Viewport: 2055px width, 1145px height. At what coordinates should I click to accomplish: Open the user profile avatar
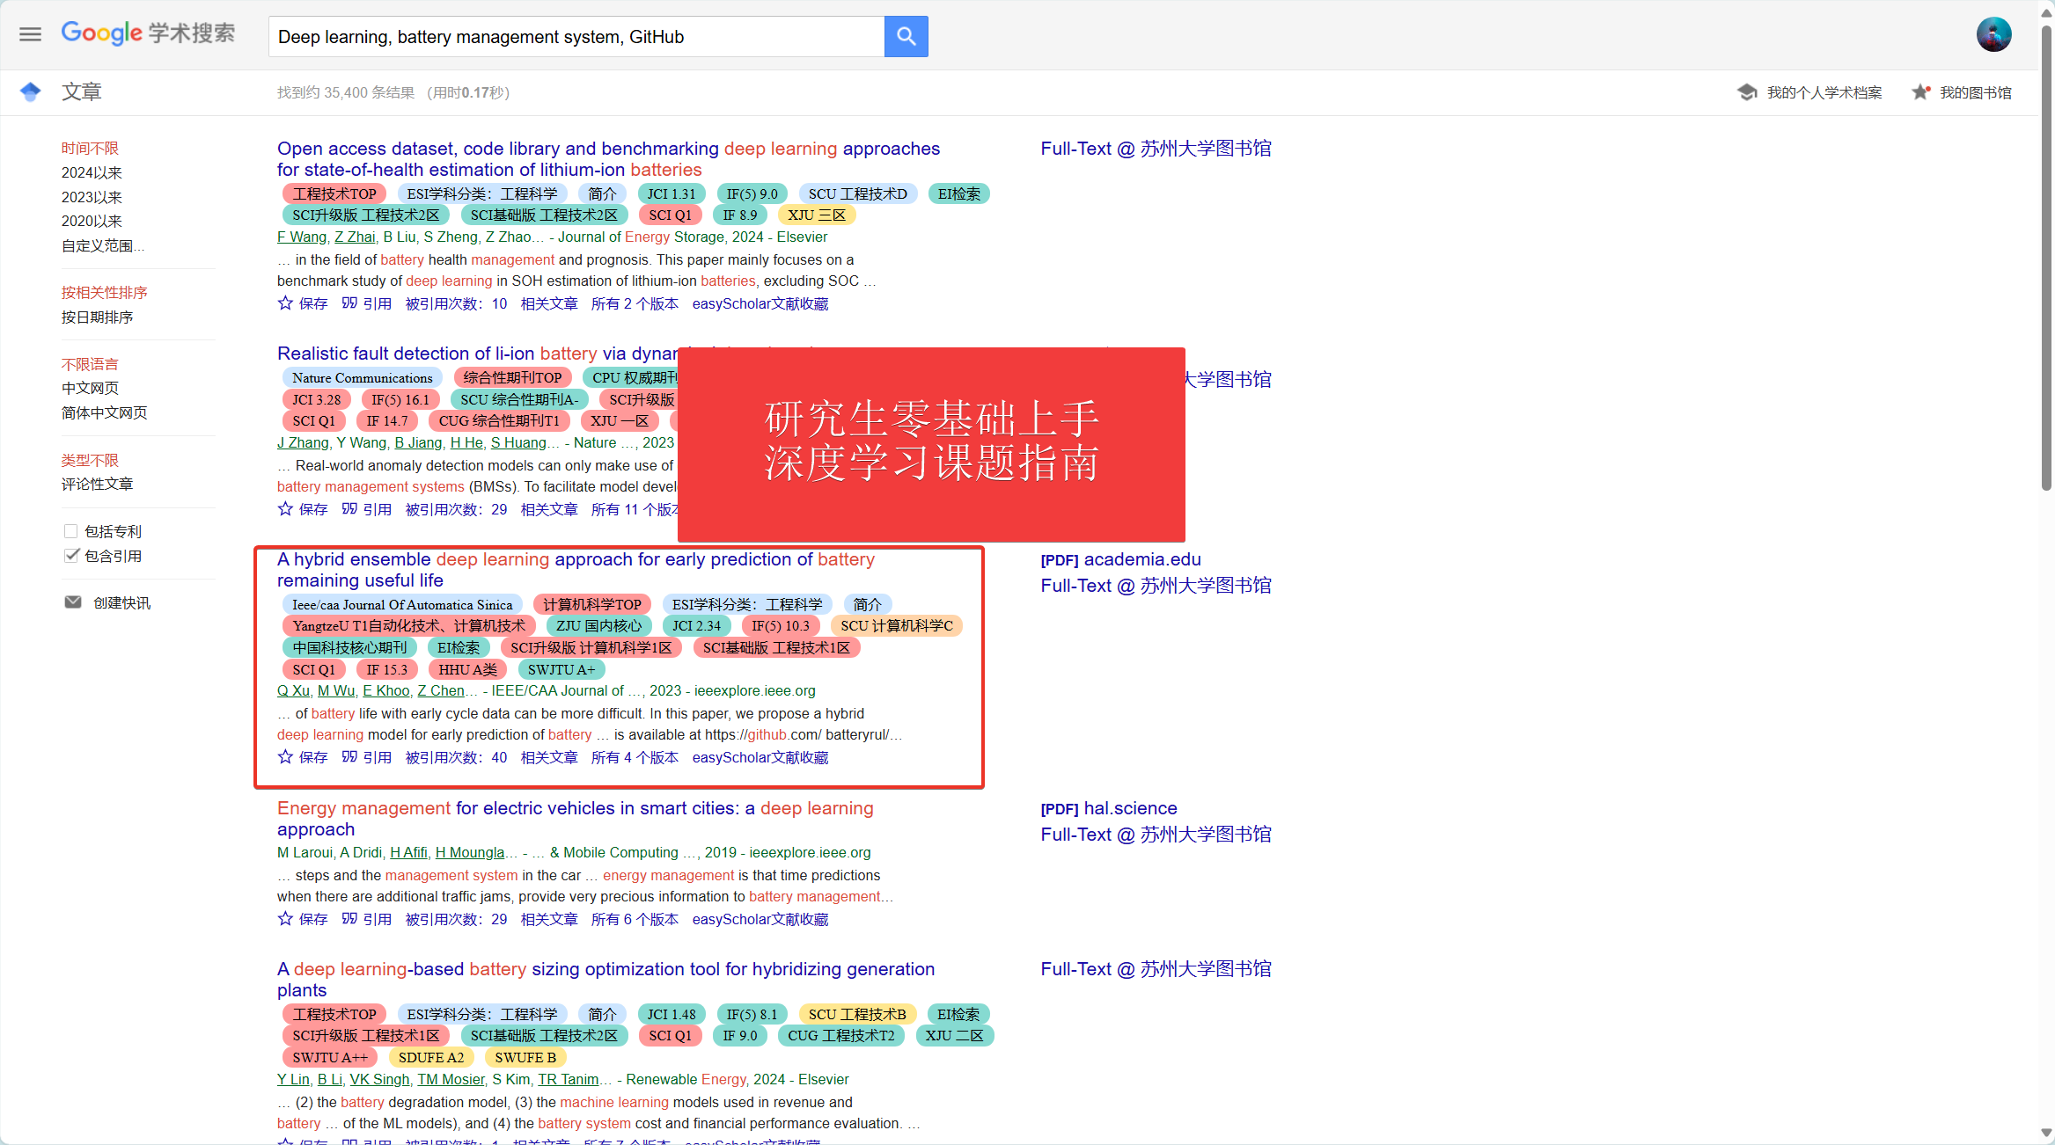[1993, 35]
